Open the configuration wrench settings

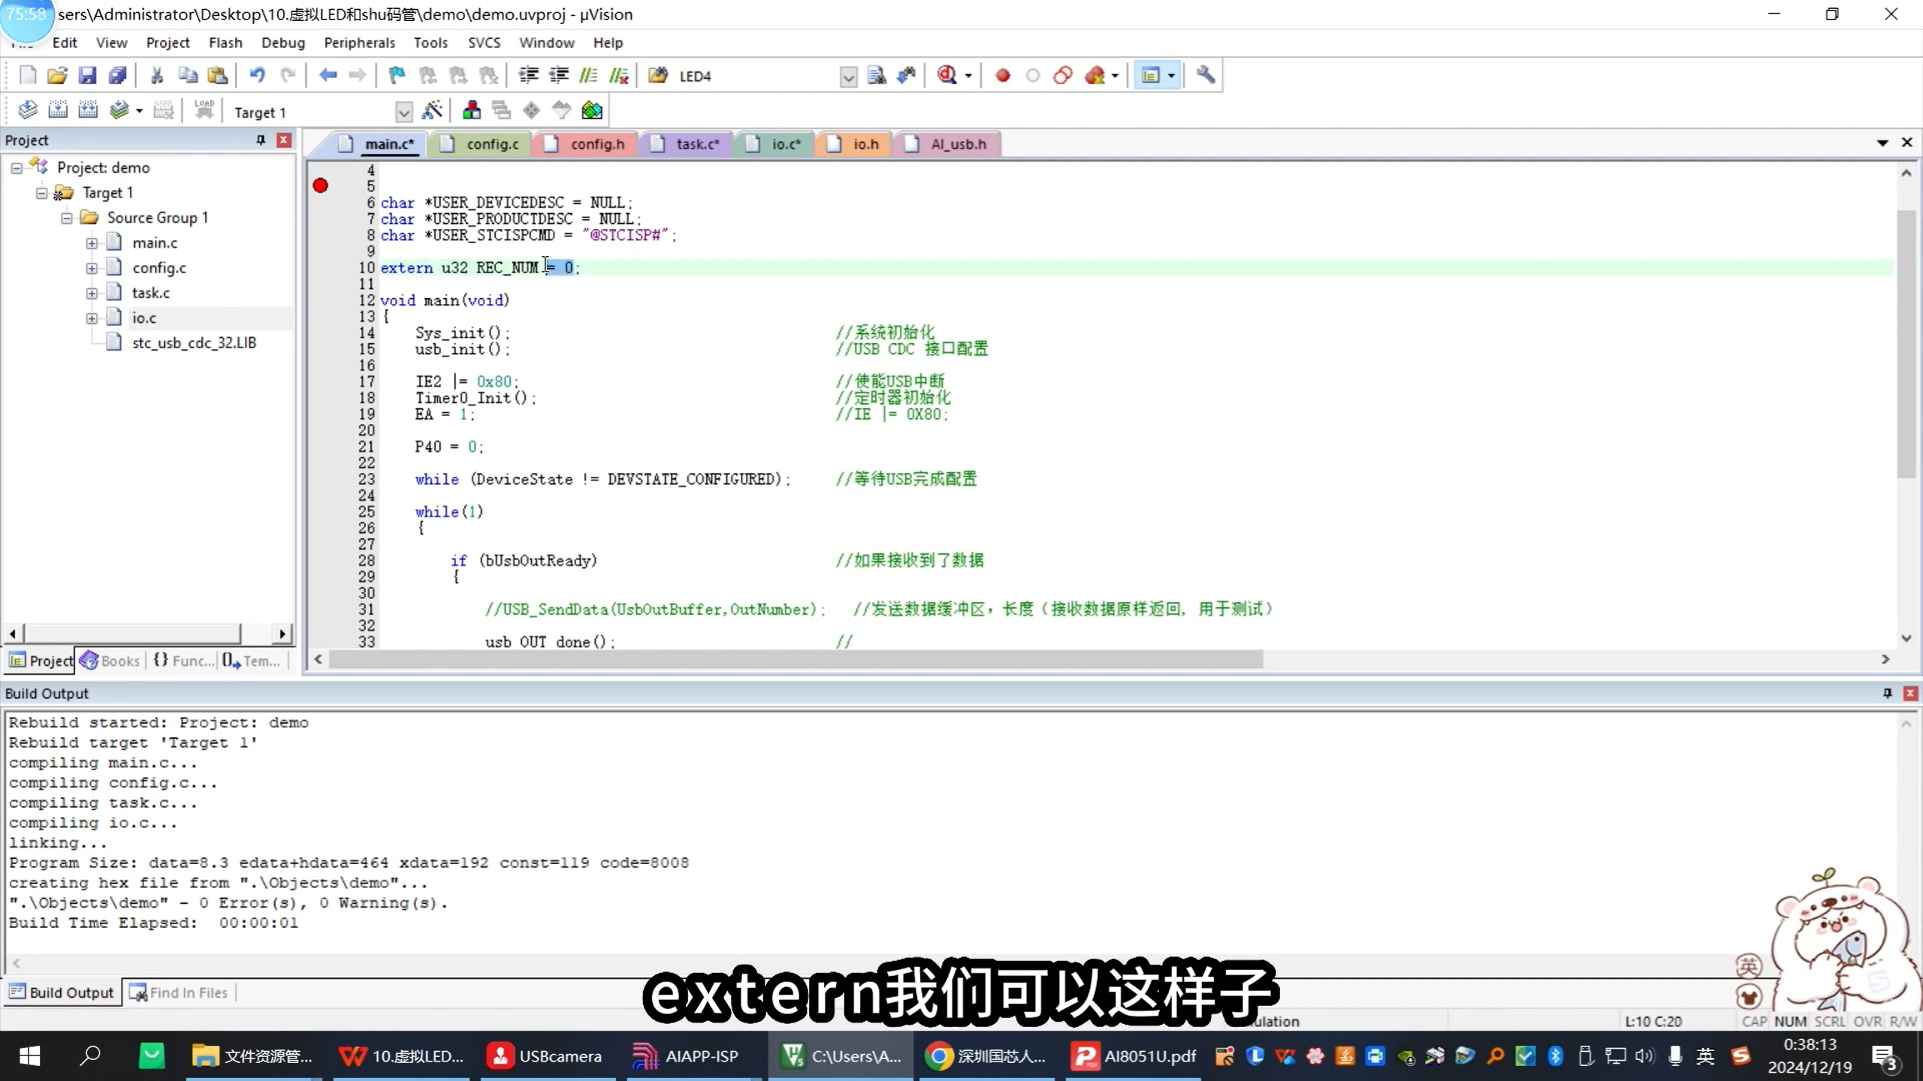1205,75
